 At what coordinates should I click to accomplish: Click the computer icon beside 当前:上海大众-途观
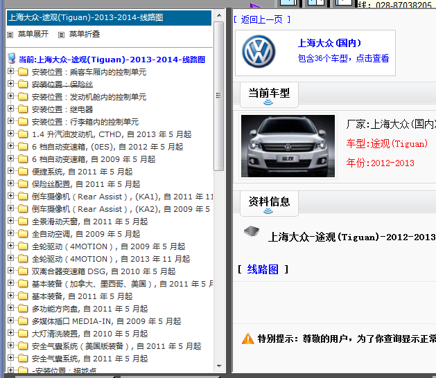click(x=12, y=58)
